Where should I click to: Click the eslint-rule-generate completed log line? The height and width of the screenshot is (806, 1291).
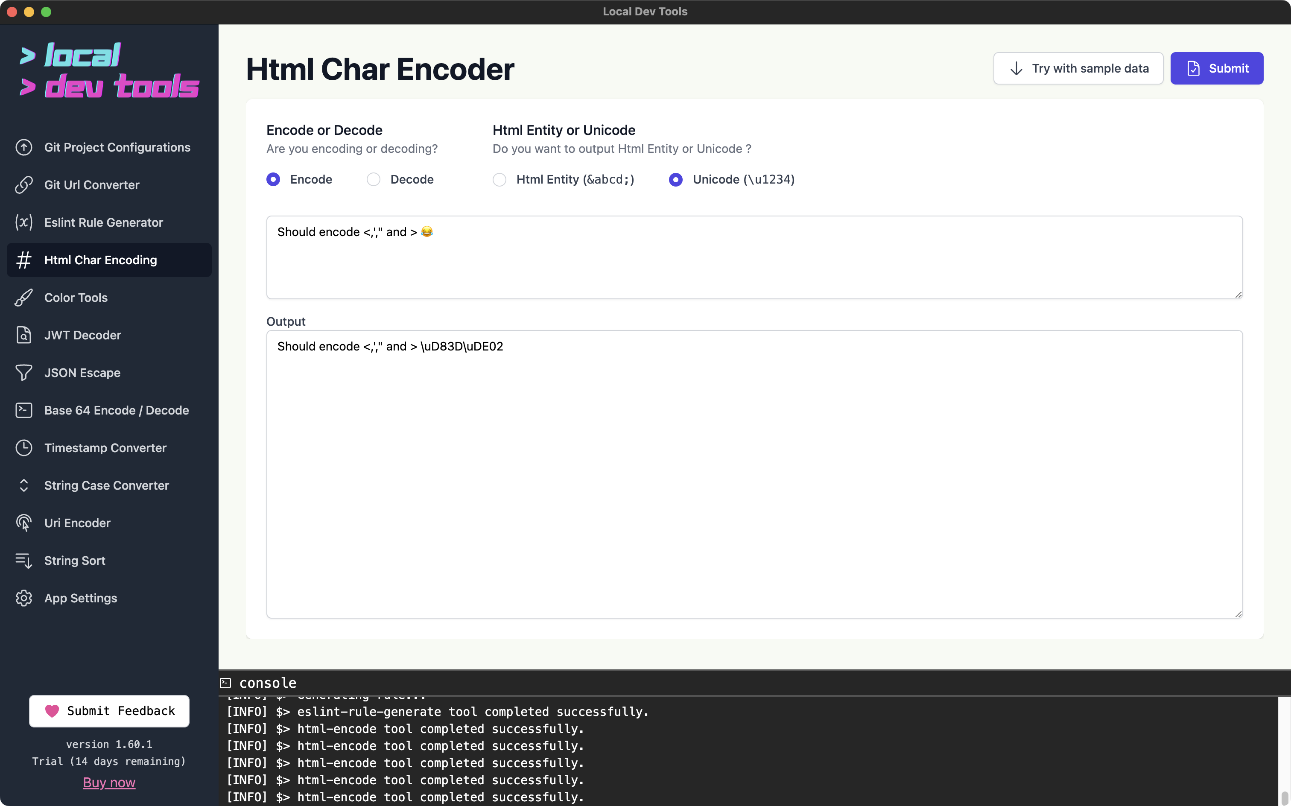click(x=438, y=712)
